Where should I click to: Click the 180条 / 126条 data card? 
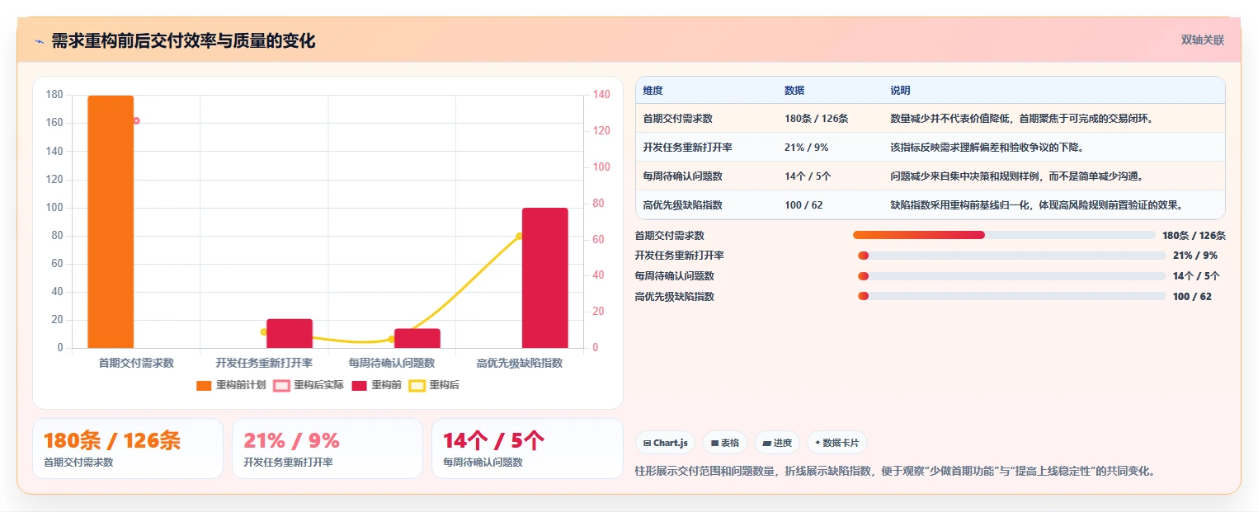[128, 449]
